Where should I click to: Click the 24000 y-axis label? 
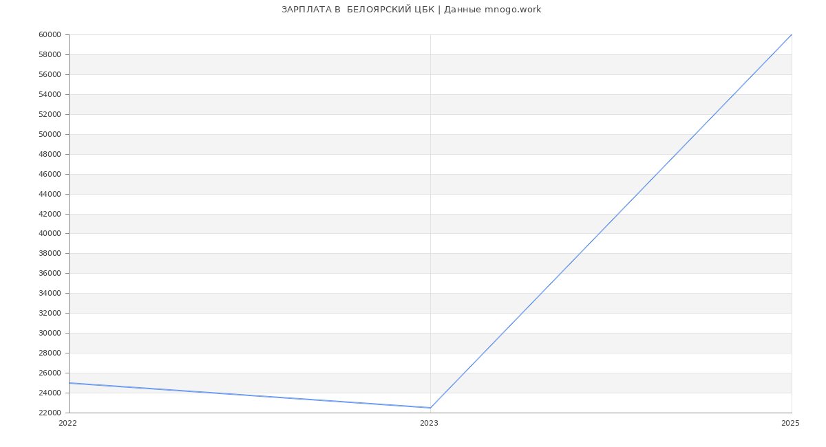tap(50, 393)
